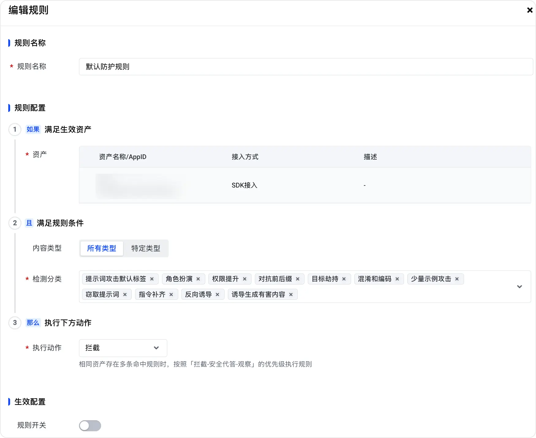The width and height of the screenshot is (536, 438).
Task: Click the 如果 condition label
Action: click(x=33, y=129)
